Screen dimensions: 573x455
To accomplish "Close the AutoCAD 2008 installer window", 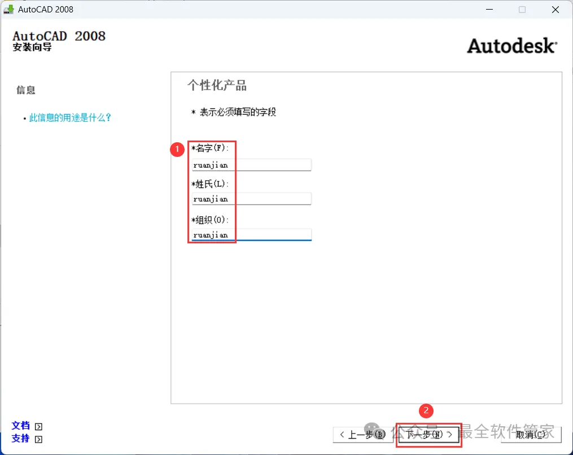I will [x=555, y=10].
